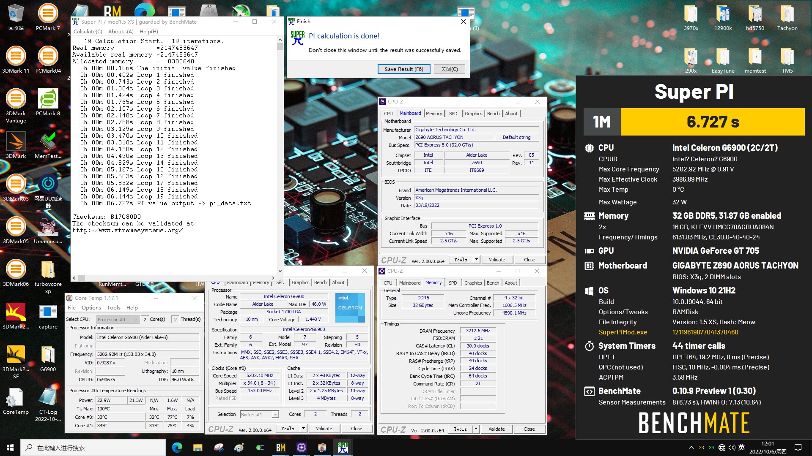Expand Socket #1 selection dropdown
The height and width of the screenshot is (456, 812).
[x=259, y=415]
